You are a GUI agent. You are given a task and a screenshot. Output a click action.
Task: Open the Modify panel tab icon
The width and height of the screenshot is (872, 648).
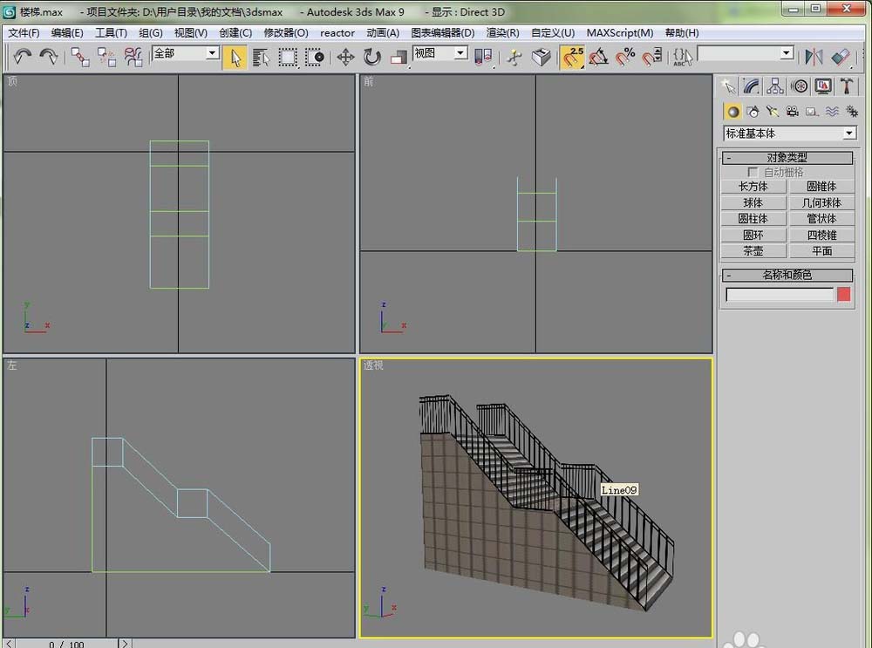[x=752, y=85]
